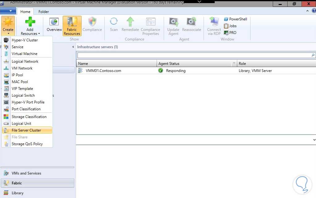Choose Logical Network menu entry
This screenshot has height=198, width=316.
pyautogui.click(x=27, y=61)
